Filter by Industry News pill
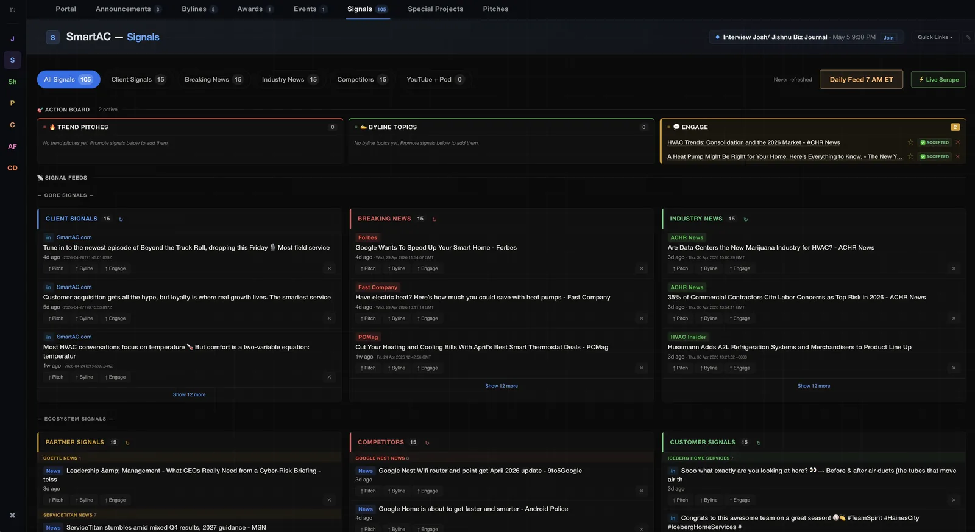Screen dimensions: 975x532 [289, 80]
